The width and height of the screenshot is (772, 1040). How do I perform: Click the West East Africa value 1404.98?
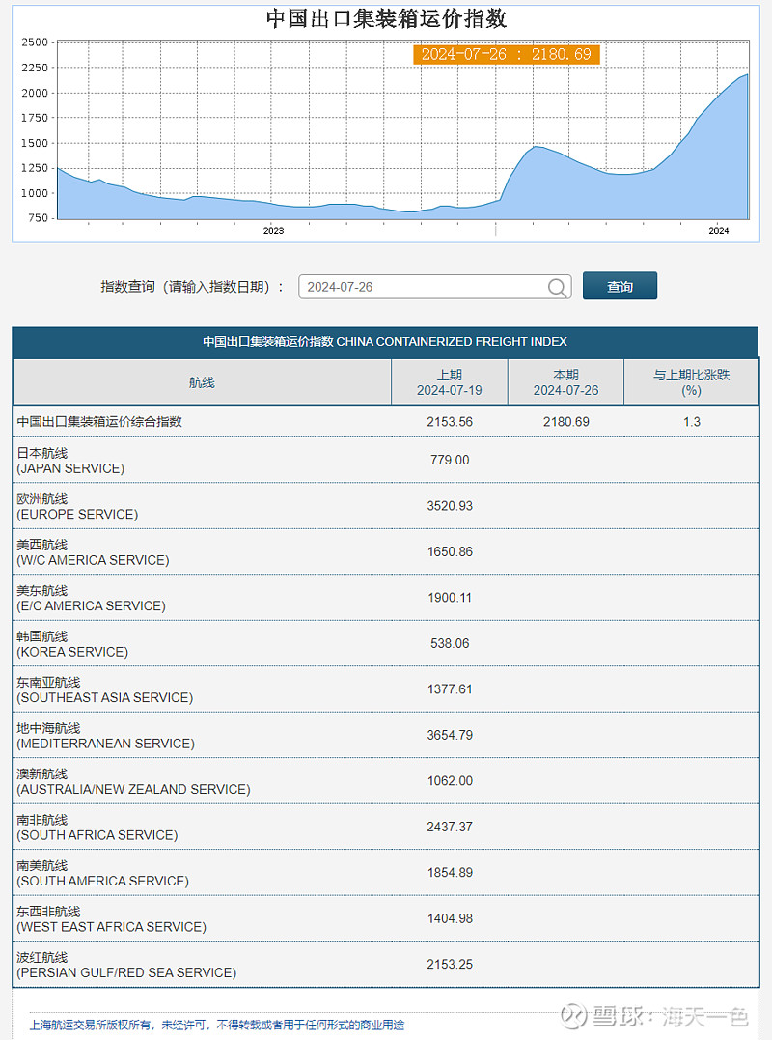[x=450, y=917]
